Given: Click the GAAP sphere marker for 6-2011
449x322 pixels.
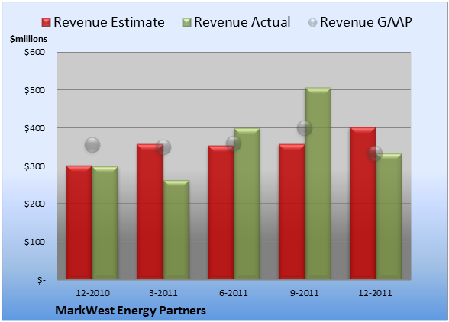Looking at the screenshot, I should coord(234,143).
